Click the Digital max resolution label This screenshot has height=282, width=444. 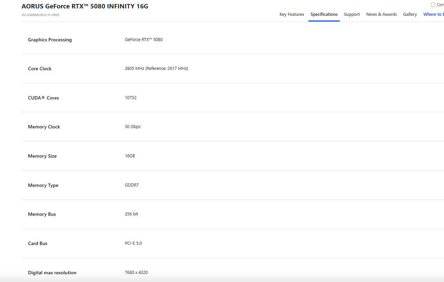click(52, 273)
